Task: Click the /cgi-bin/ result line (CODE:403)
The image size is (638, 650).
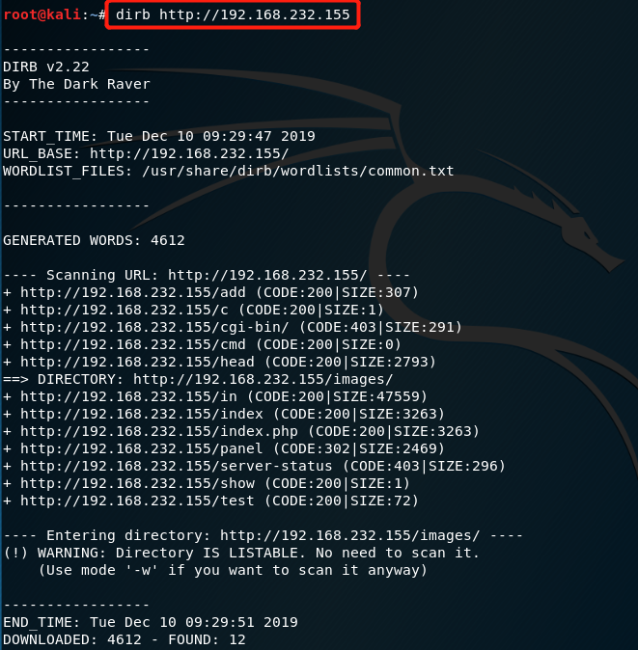Action: tap(233, 328)
